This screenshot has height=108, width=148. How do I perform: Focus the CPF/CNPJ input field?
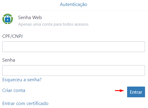74,47
